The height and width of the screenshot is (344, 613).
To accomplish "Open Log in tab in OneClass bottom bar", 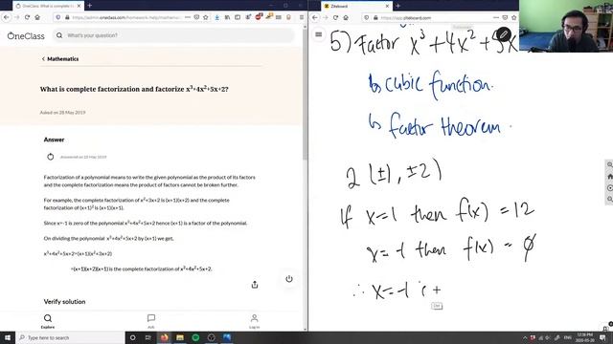I will tap(254, 321).
